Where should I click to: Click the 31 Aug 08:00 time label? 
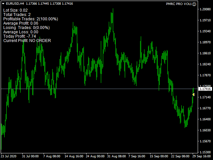[116, 156]
